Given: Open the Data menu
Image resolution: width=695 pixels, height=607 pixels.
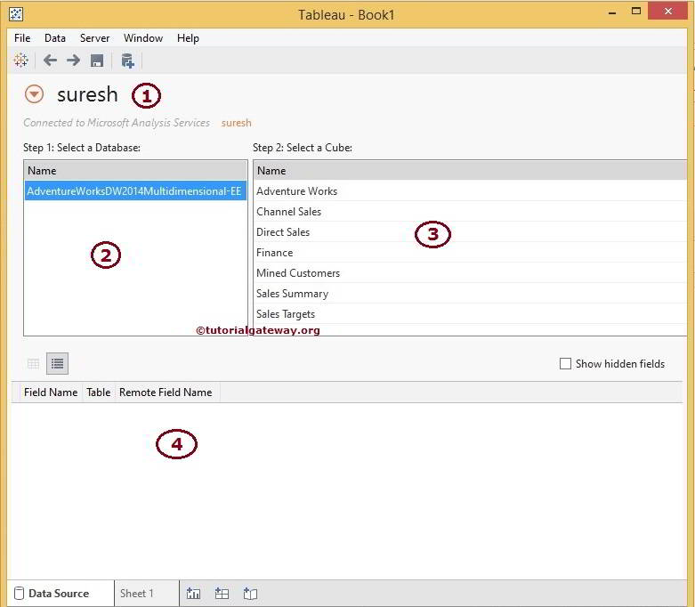Looking at the screenshot, I should coord(55,38).
